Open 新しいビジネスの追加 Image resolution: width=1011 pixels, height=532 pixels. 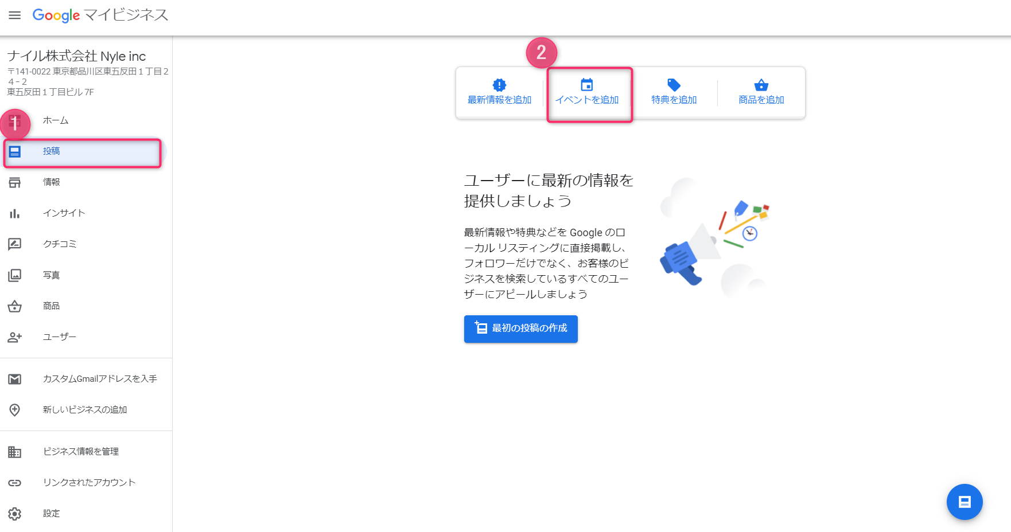coord(86,410)
